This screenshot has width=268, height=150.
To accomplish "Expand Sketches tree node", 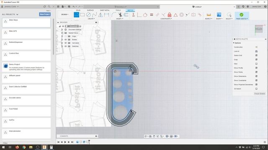I will point(62,46).
